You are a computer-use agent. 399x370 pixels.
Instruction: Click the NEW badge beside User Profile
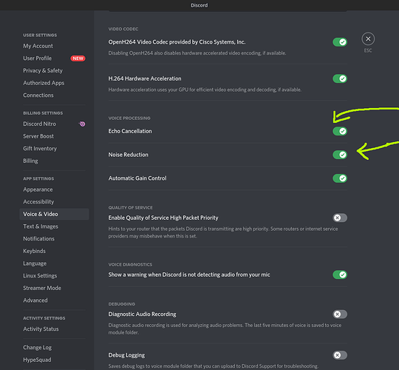[78, 58]
